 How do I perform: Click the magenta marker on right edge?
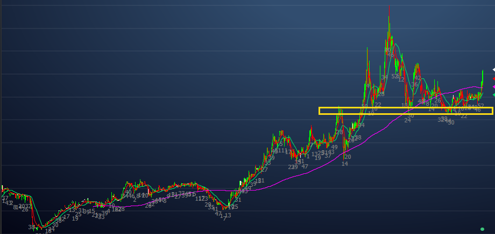(x=493, y=86)
